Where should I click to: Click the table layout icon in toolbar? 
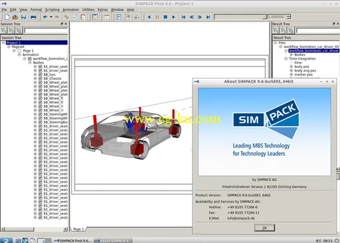[x=107, y=17]
